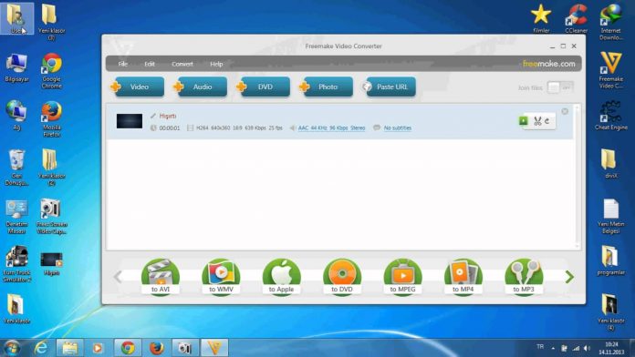Remove the Hışırtı file from the list
This screenshot has width=635, height=357.
click(x=565, y=111)
